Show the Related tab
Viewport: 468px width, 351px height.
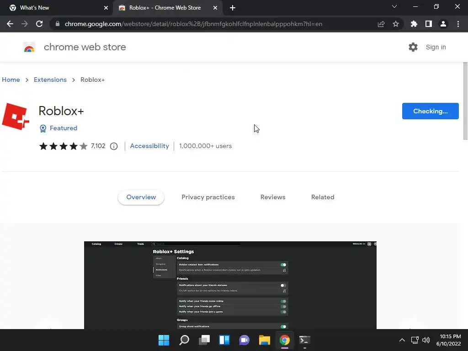pos(323,197)
